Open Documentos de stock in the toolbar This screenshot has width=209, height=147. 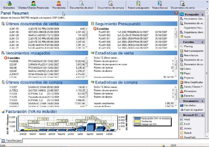[x=81, y=5]
